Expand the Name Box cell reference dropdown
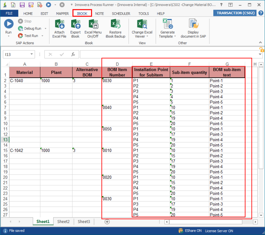Screen dimensions: 265x235 pos(31,54)
